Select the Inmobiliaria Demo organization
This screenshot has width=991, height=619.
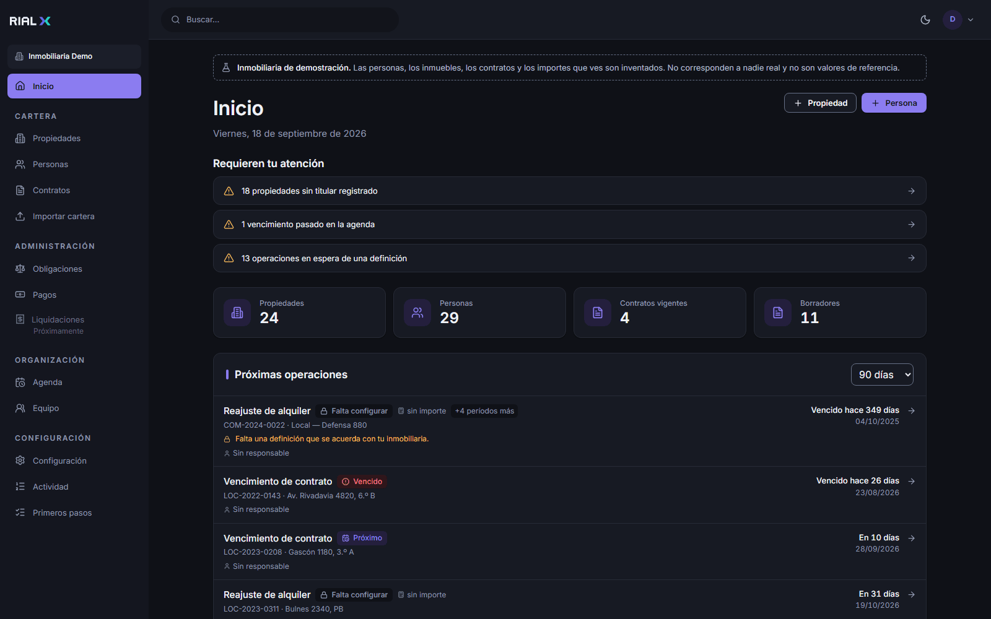(x=74, y=56)
